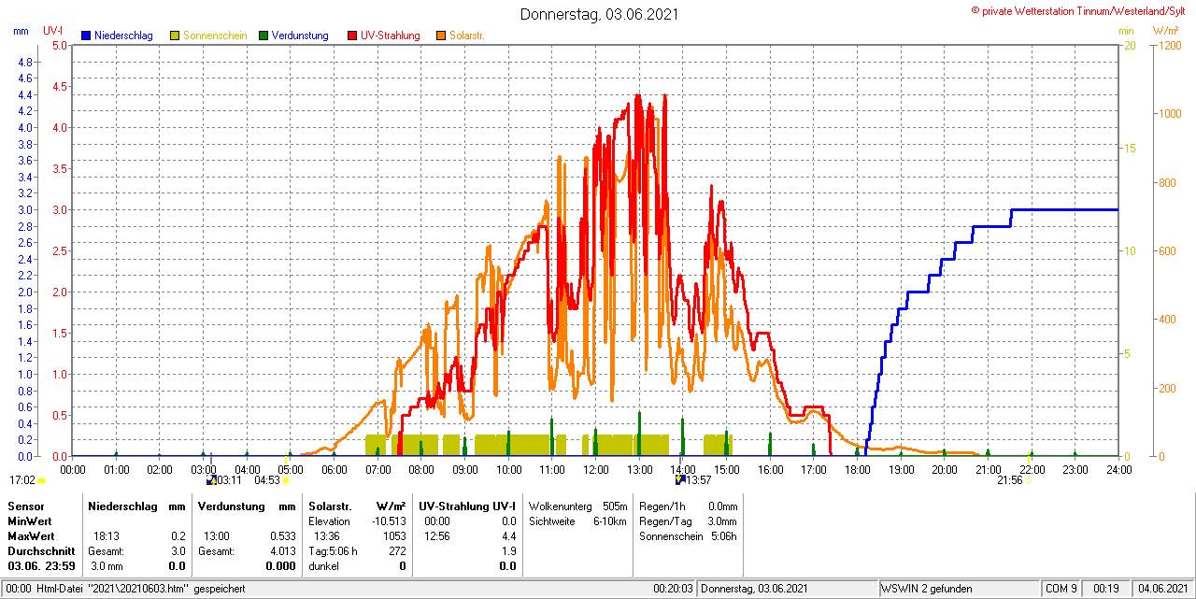Screen dimensions: 1196x599
Task: Select the Solarstr. legend label
Action: pyautogui.click(x=467, y=36)
